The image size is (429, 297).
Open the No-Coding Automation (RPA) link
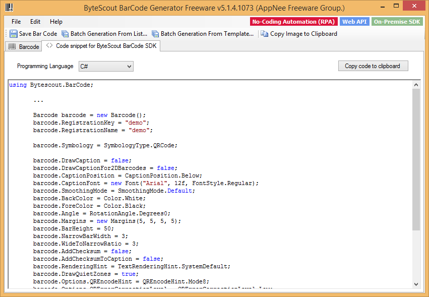click(x=293, y=22)
